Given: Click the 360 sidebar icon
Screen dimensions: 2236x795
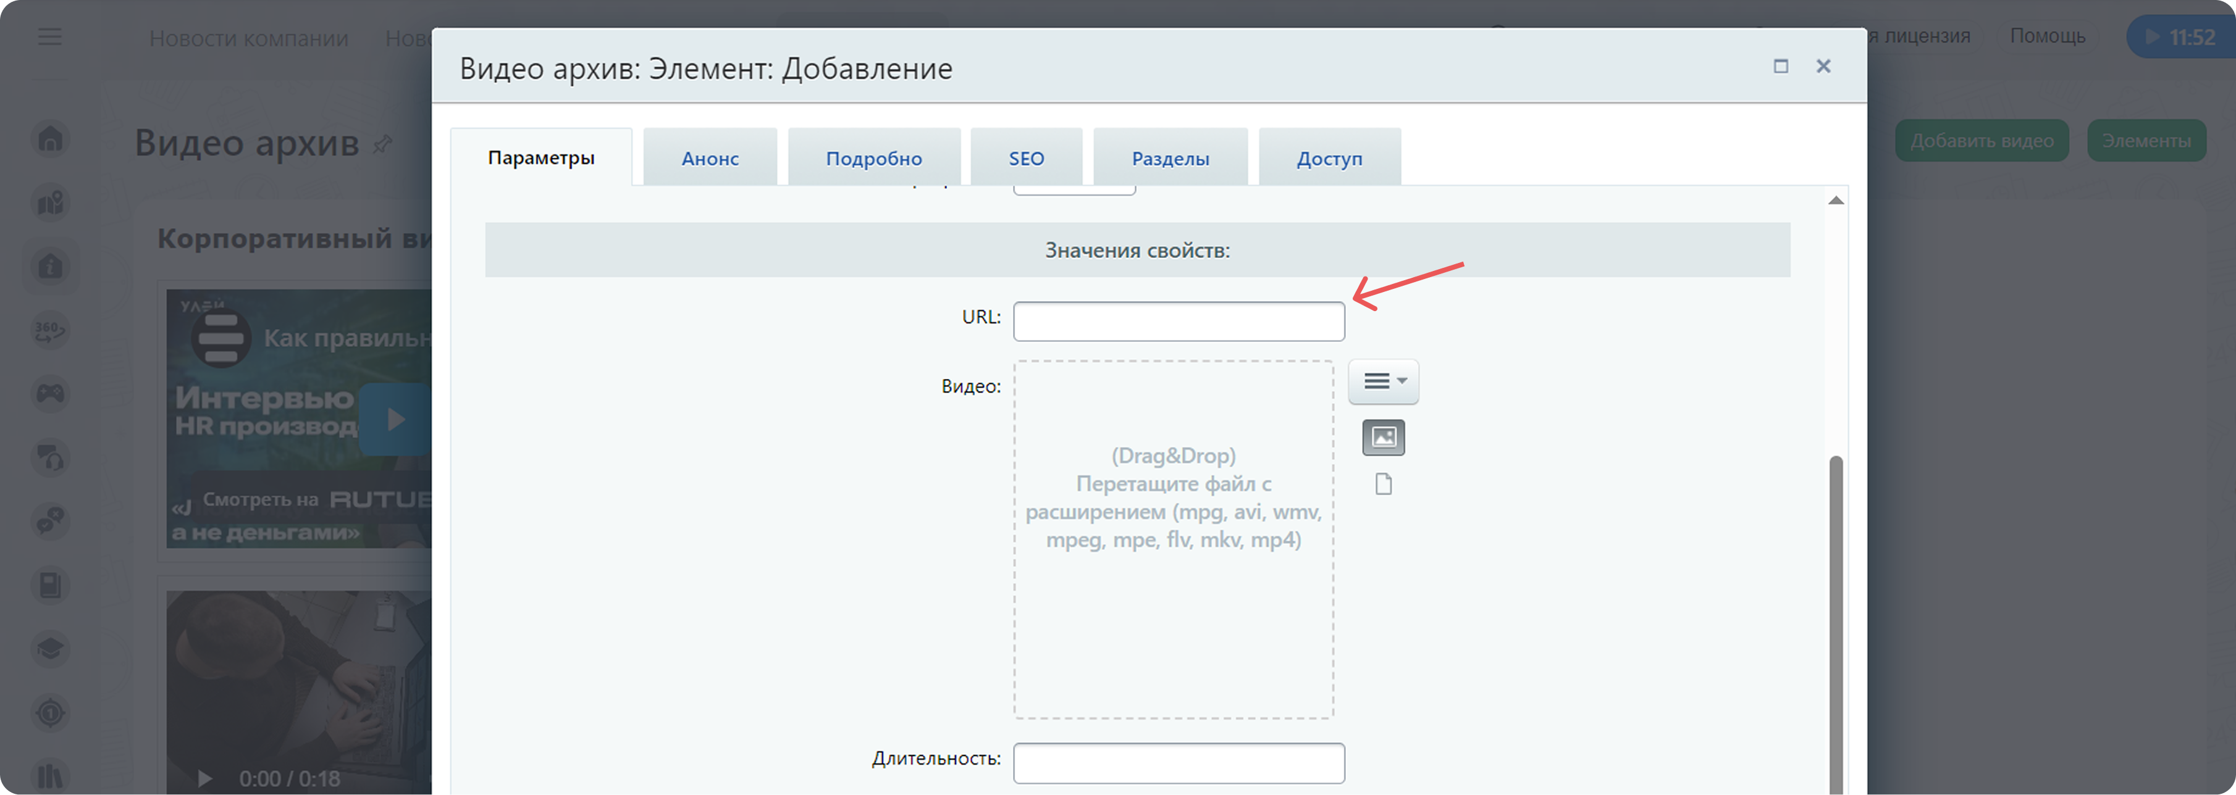Looking at the screenshot, I should 51,330.
